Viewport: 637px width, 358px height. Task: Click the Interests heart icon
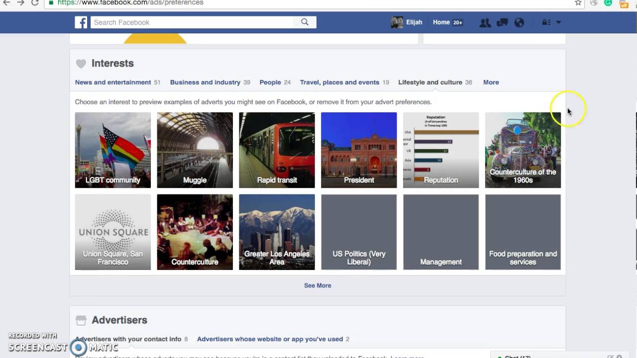click(81, 64)
